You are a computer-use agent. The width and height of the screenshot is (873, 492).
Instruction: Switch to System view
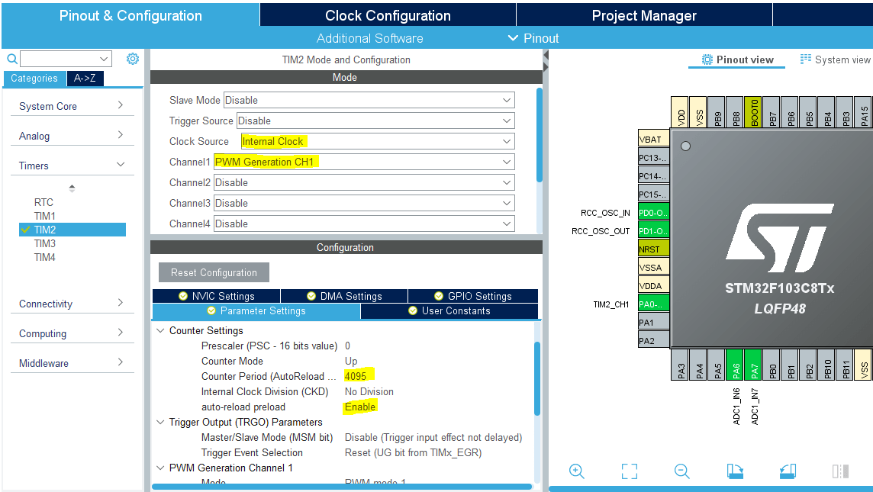(835, 59)
